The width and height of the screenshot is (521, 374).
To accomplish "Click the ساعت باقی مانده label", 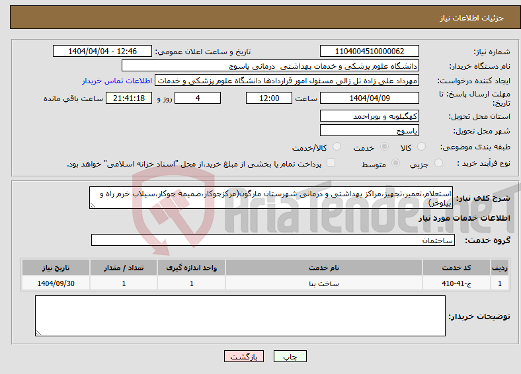I will point(73,98).
